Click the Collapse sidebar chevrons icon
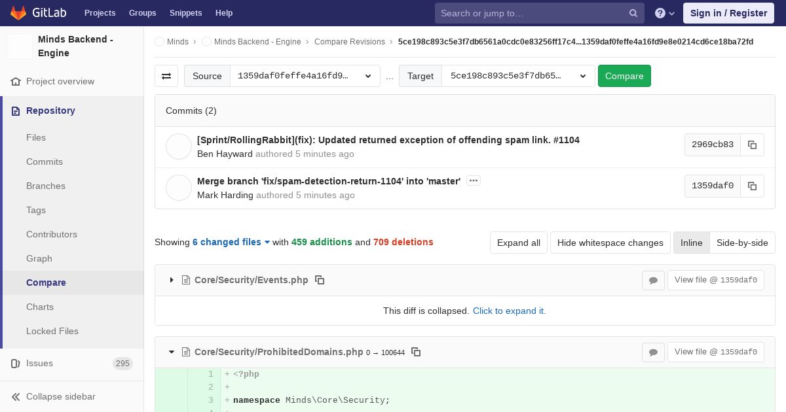This screenshot has width=786, height=412. [16, 397]
